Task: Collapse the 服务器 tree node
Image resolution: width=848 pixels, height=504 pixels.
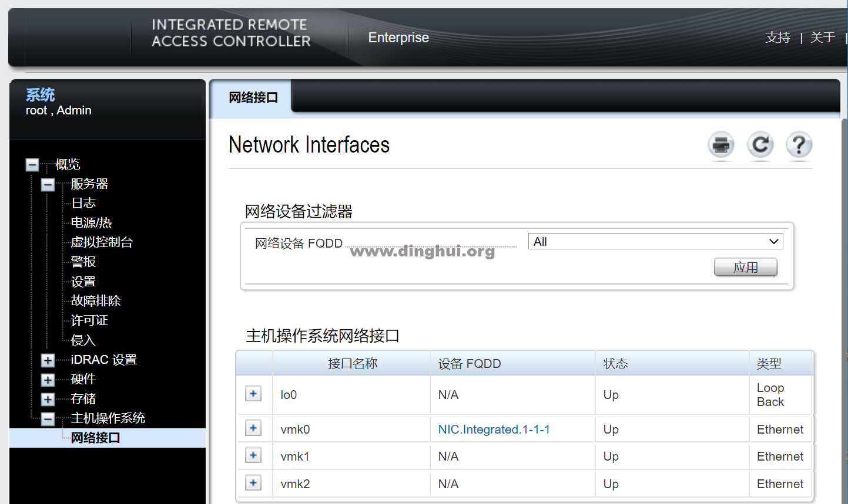Action: 48,185
